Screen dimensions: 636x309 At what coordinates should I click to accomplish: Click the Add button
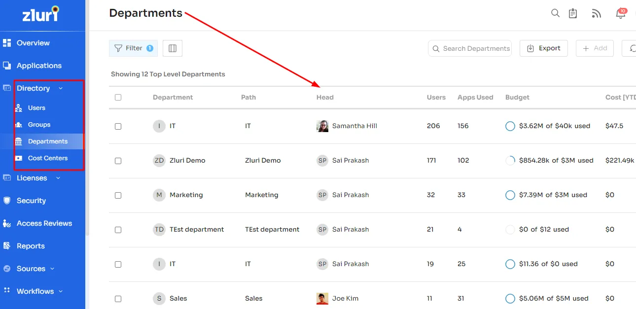pos(595,48)
